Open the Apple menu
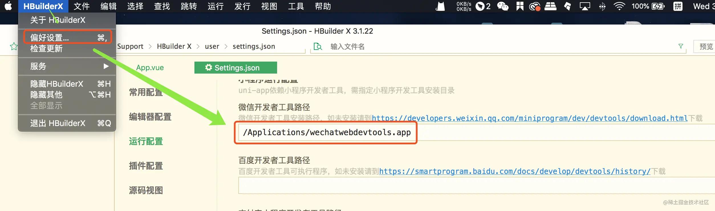Viewport: 715px width, 211px height. click(8, 6)
